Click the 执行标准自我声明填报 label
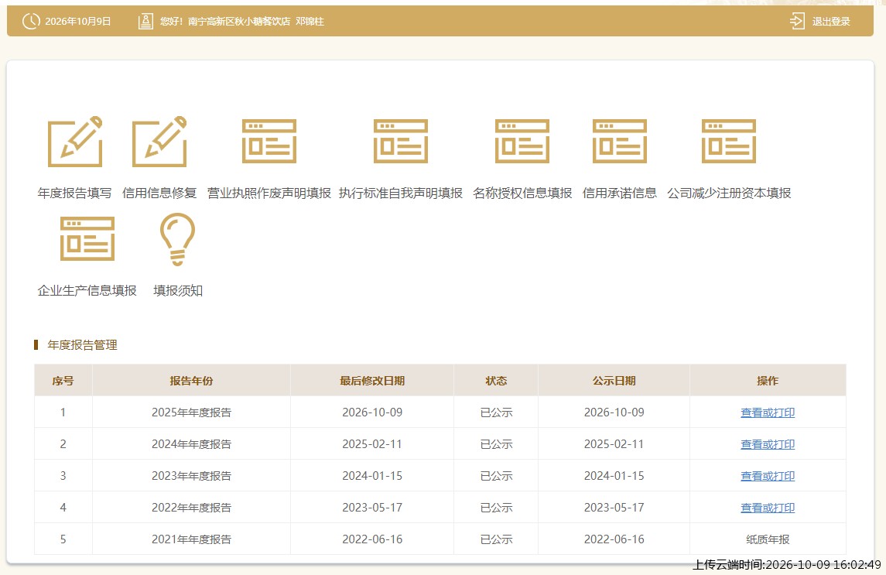The height and width of the screenshot is (575, 886). (401, 193)
